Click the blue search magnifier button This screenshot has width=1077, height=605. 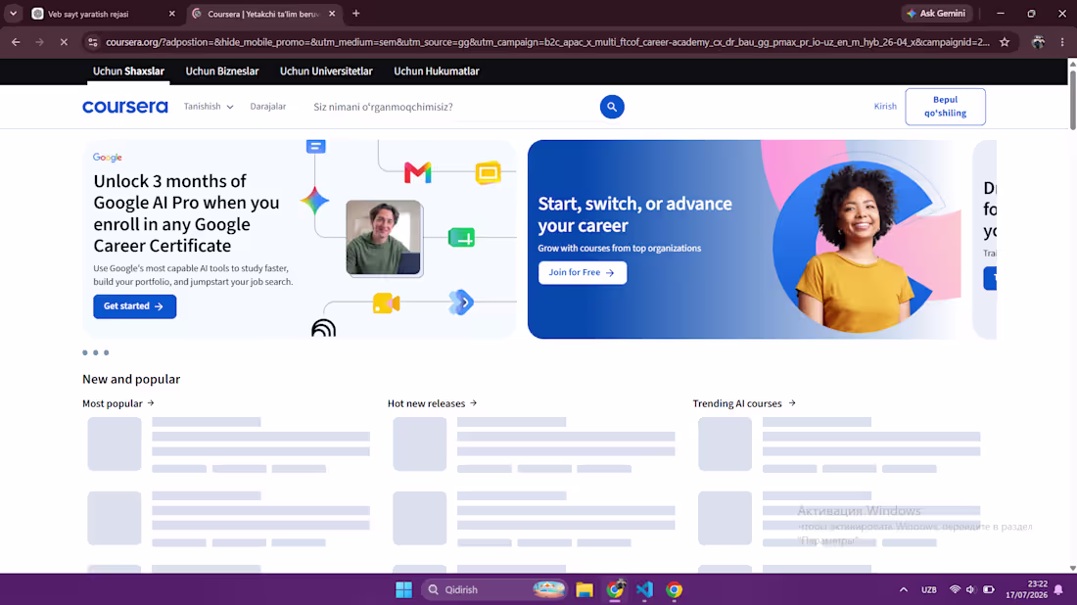point(611,107)
